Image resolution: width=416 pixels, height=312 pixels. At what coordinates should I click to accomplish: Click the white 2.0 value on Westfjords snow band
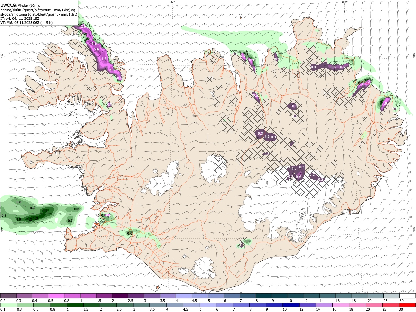tap(84, 26)
